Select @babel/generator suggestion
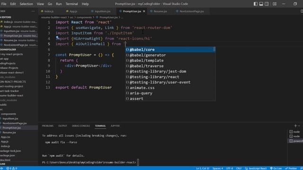303x170 pixels. click(x=170, y=55)
